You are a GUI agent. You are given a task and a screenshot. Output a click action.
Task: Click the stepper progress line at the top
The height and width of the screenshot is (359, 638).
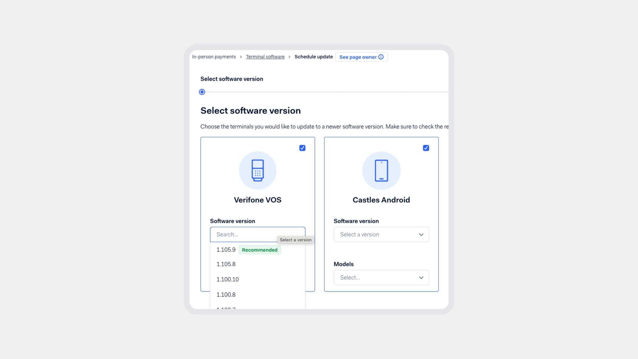tap(319, 92)
